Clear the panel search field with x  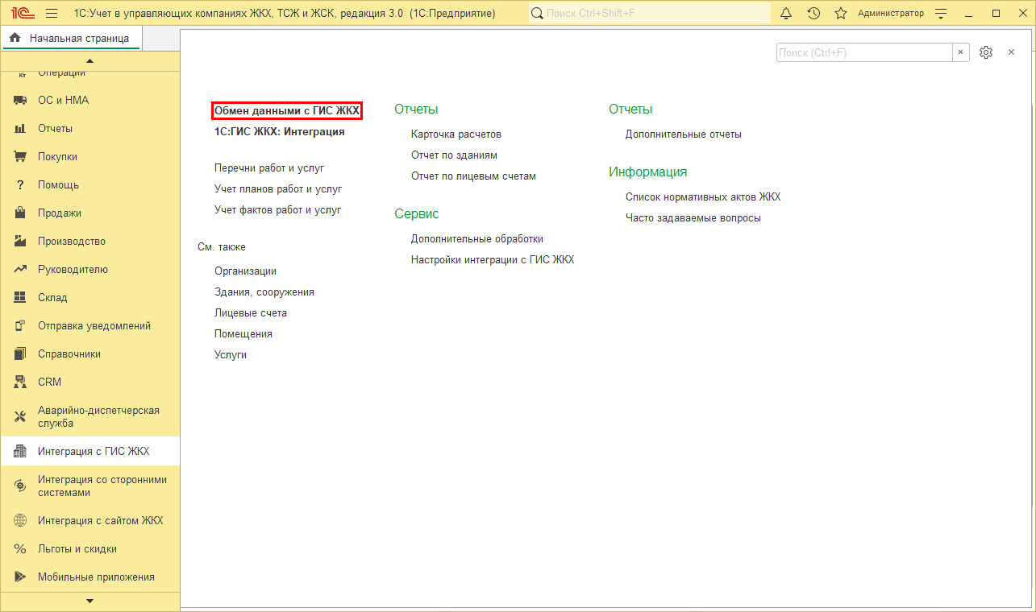point(961,52)
